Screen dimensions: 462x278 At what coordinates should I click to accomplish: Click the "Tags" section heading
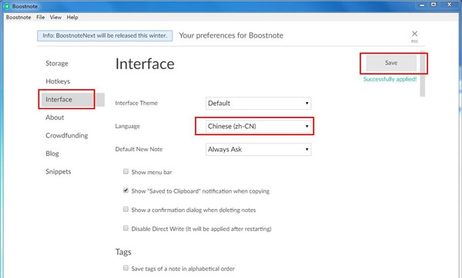pos(123,252)
